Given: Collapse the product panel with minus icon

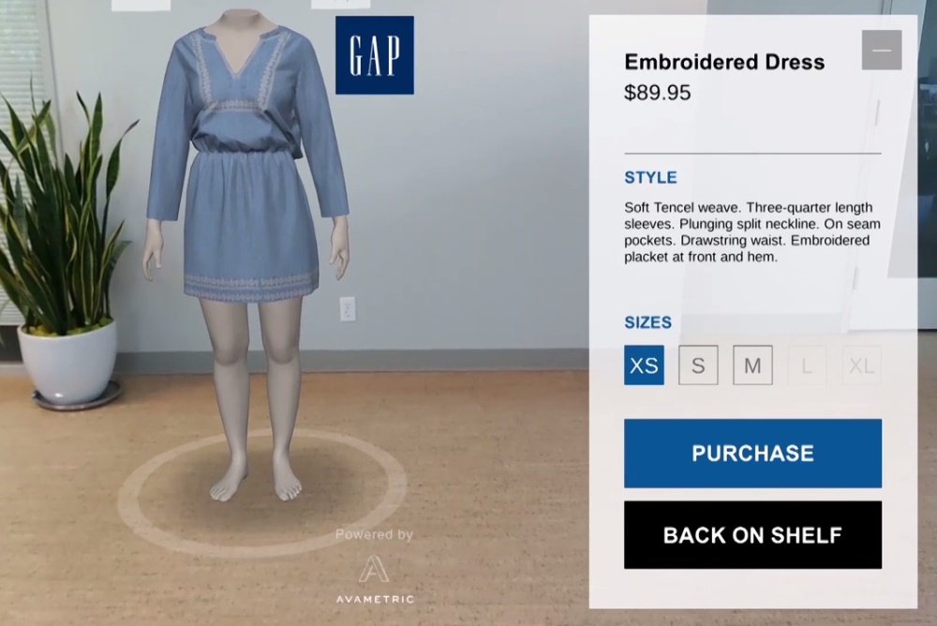Looking at the screenshot, I should pos(882,50).
